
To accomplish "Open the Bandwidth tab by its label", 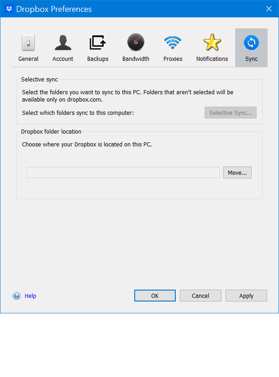I will (x=136, y=59).
